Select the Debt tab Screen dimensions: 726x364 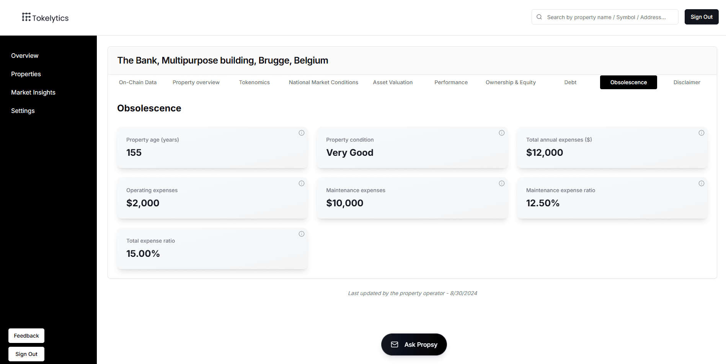tap(570, 82)
